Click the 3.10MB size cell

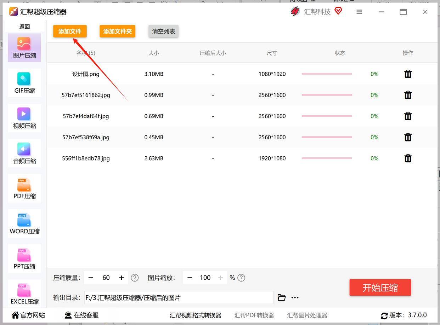[154, 74]
